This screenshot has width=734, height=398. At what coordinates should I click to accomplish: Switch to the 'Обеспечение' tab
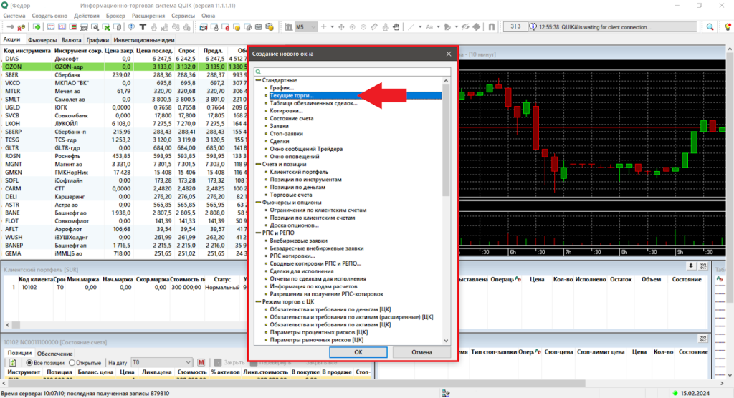pyautogui.click(x=54, y=354)
